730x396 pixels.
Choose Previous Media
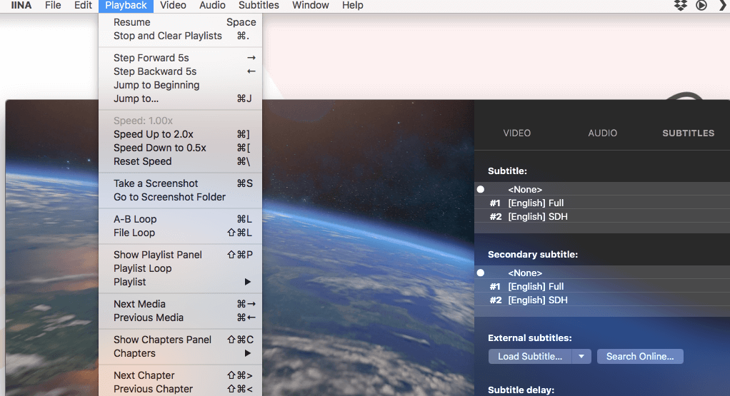(x=180, y=318)
